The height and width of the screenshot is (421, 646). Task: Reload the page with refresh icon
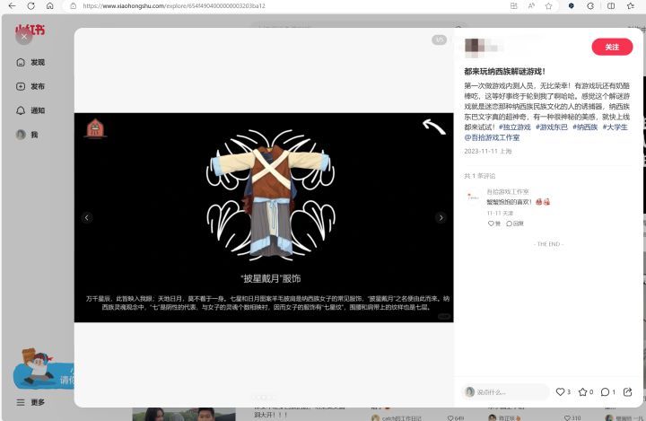tap(31, 5)
